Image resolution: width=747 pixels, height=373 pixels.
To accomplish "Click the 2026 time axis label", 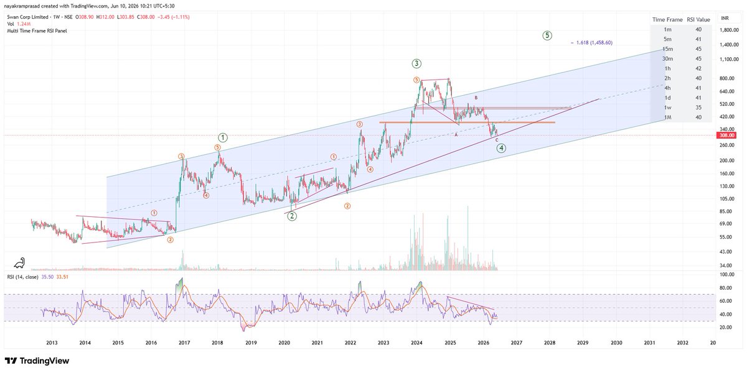I will [484, 343].
